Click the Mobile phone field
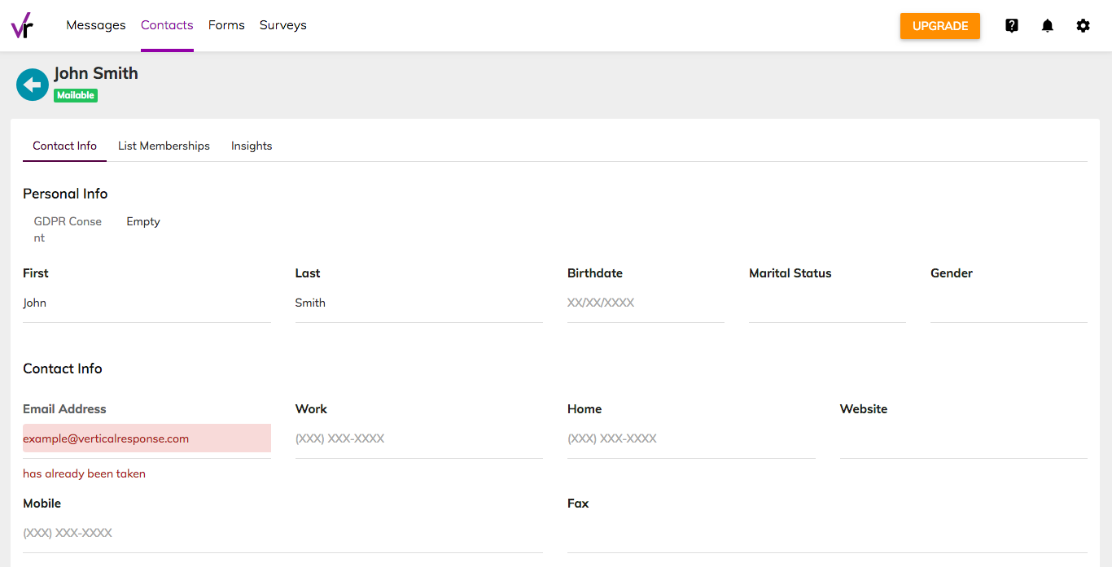The image size is (1112, 567). pyautogui.click(x=282, y=533)
